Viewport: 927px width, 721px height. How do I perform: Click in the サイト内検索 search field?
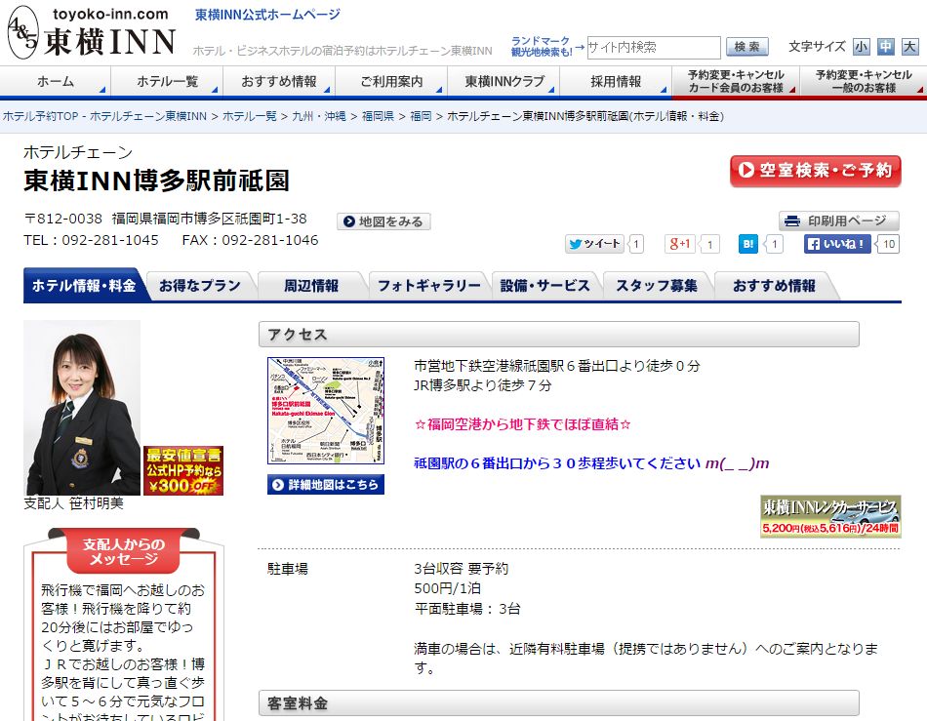tap(653, 47)
